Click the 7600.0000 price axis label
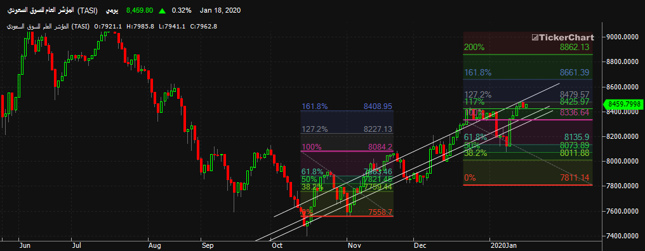The image size is (645, 251). (623, 211)
